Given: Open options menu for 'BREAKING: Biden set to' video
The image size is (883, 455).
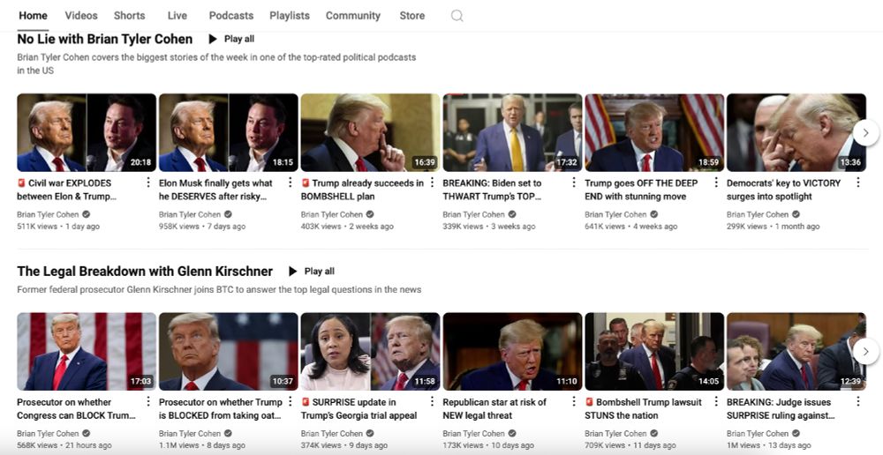Looking at the screenshot, I should (x=574, y=183).
